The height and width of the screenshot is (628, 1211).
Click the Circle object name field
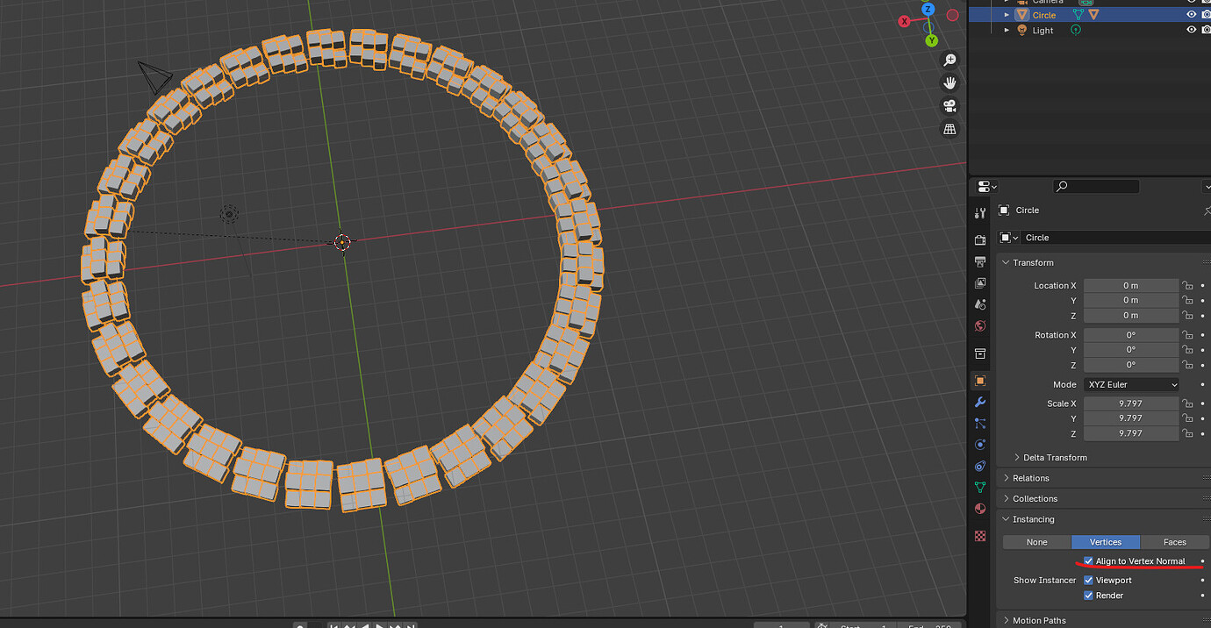click(x=1114, y=238)
